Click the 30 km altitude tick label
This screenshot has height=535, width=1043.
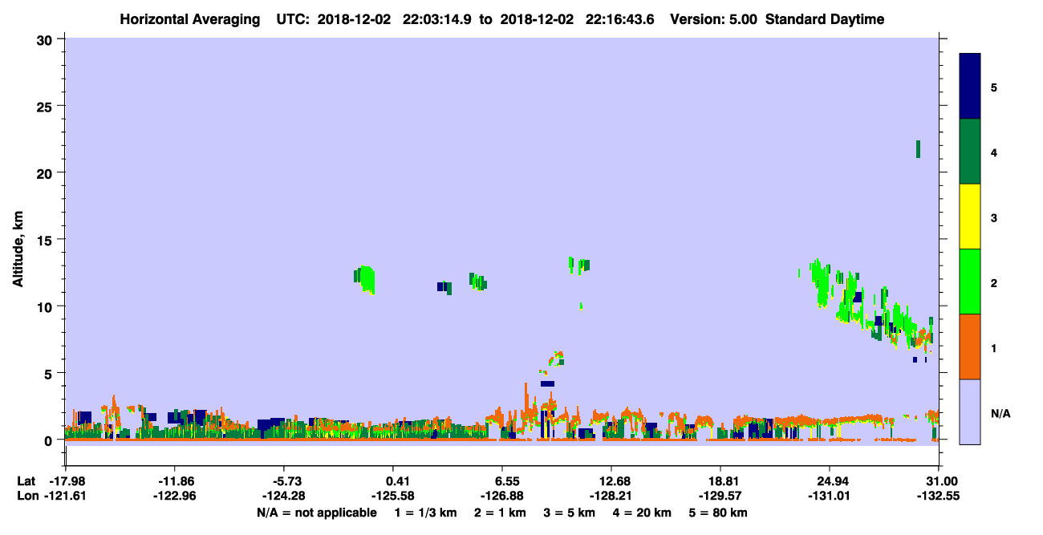tap(46, 39)
